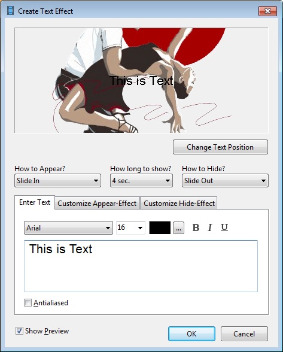The width and height of the screenshot is (283, 352).
Task: Open the font size 16 dropdown
Action: tap(130, 227)
